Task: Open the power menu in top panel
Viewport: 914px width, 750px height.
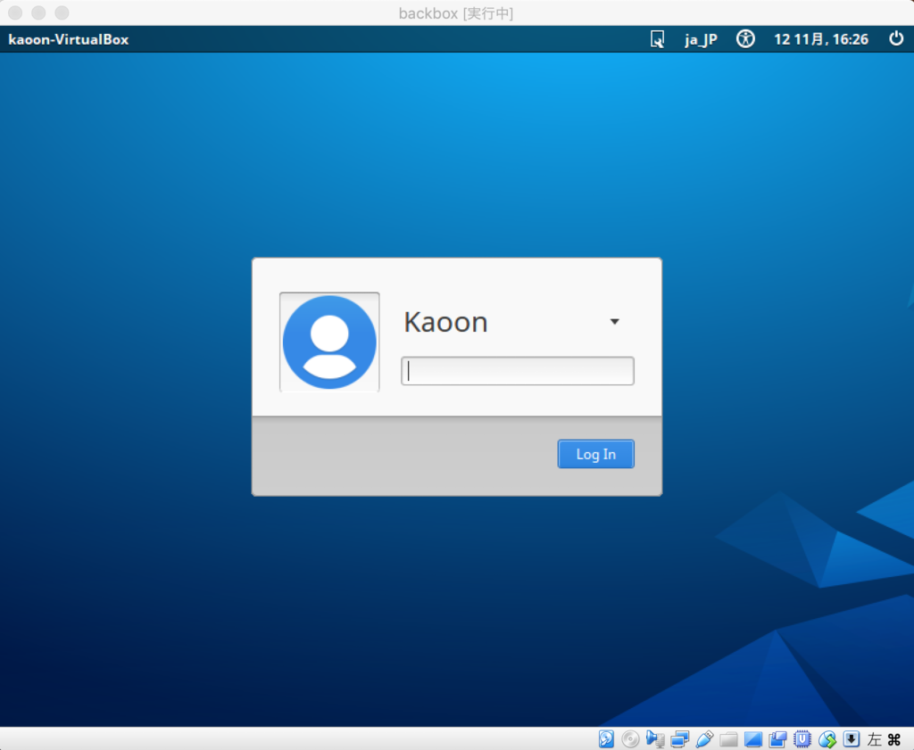Action: coord(896,39)
